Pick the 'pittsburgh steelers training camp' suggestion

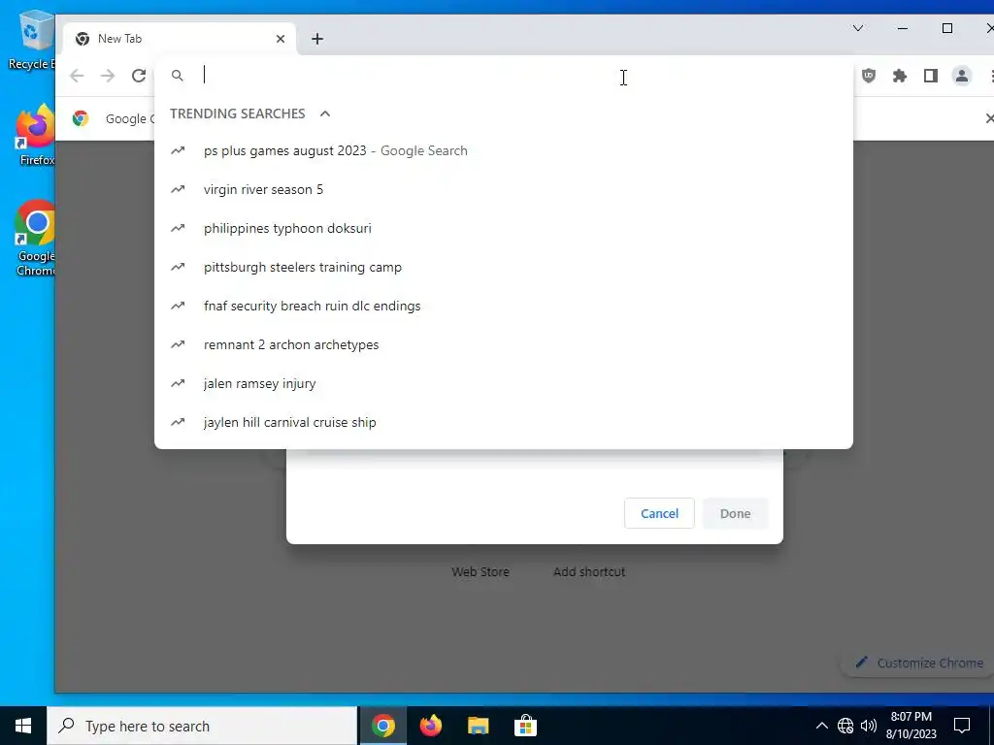504,268
